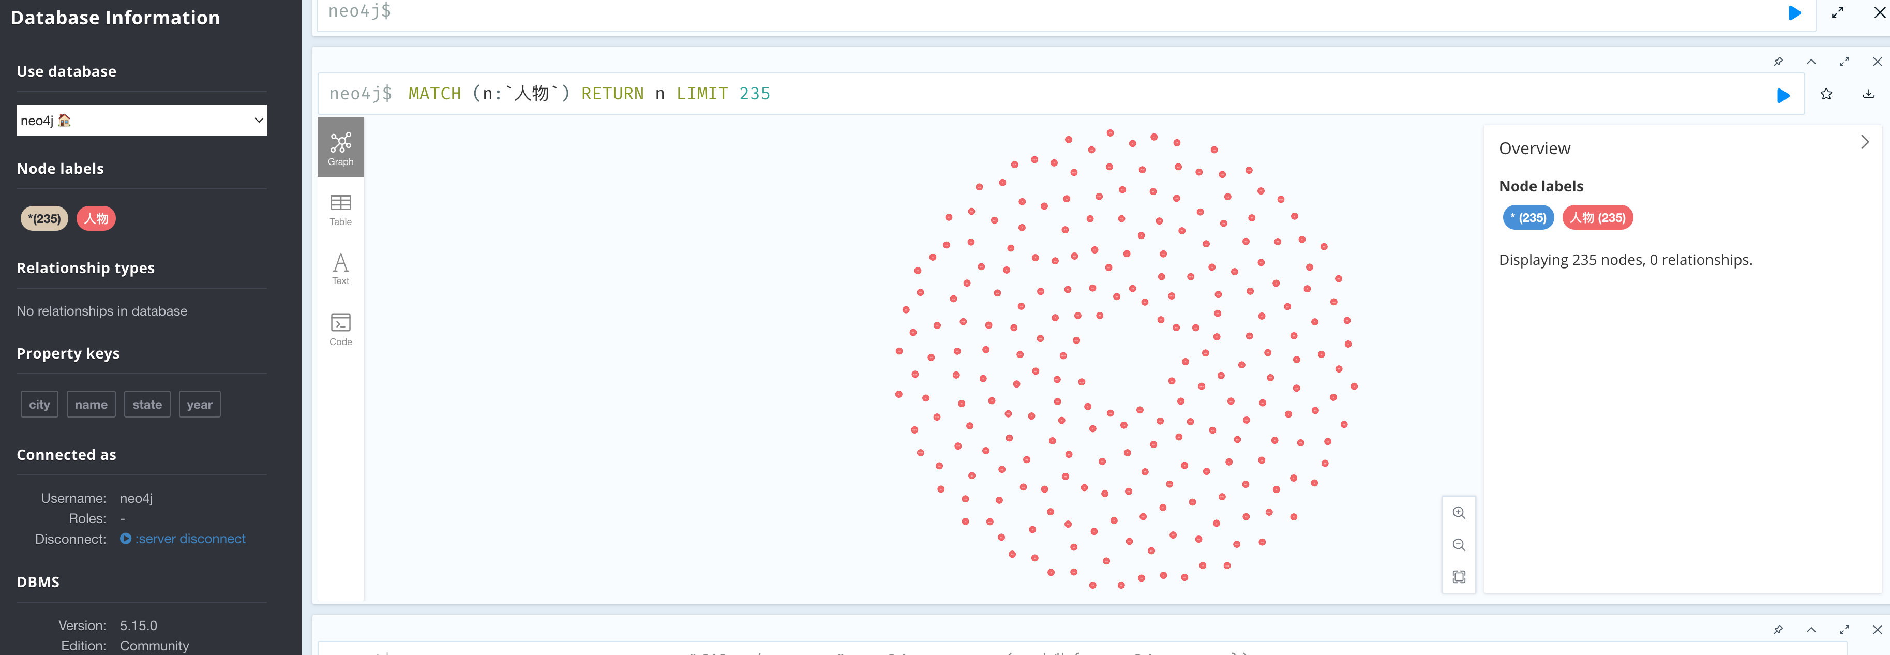Pin the result frame

[x=1778, y=62]
